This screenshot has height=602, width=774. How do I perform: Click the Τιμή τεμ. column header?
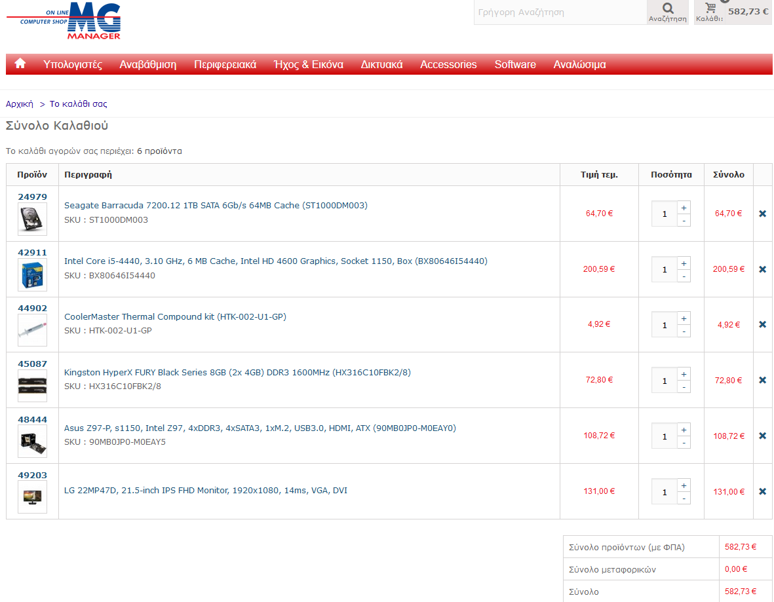pyautogui.click(x=599, y=175)
